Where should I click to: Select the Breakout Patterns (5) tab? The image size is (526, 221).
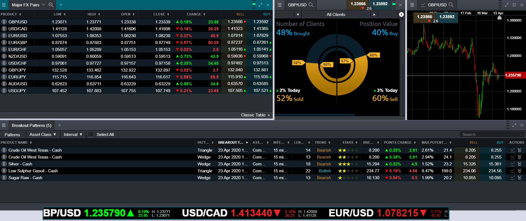point(31,125)
